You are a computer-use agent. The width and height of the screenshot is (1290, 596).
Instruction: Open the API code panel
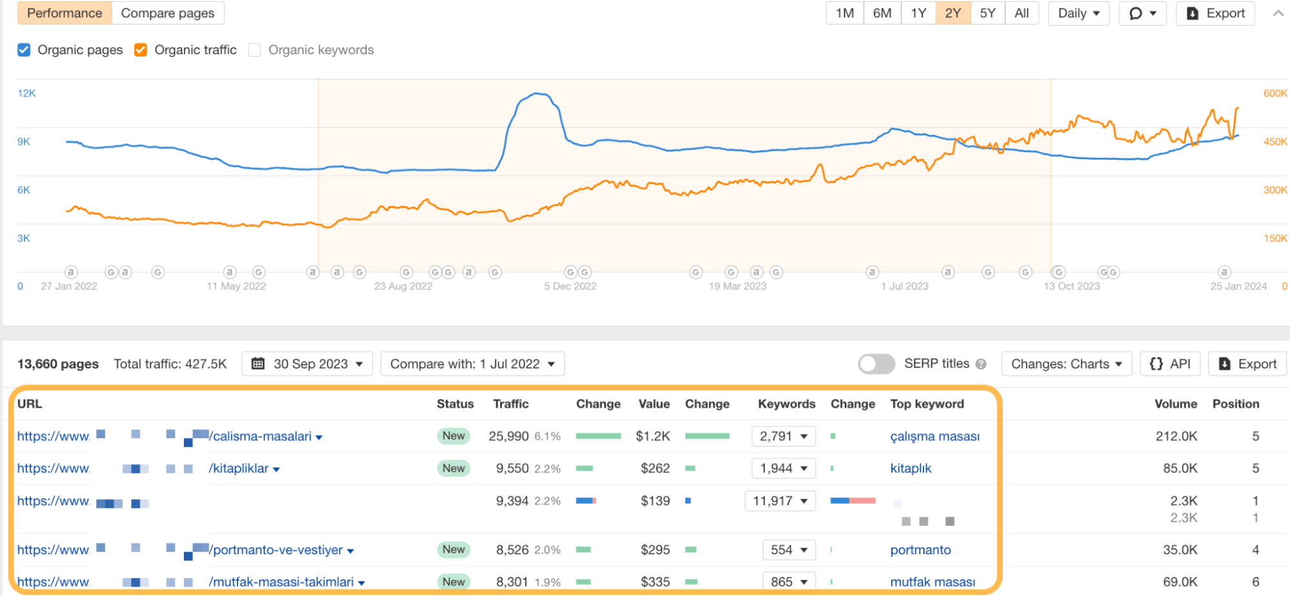click(x=1169, y=363)
